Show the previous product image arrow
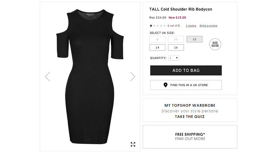 (x=47, y=77)
